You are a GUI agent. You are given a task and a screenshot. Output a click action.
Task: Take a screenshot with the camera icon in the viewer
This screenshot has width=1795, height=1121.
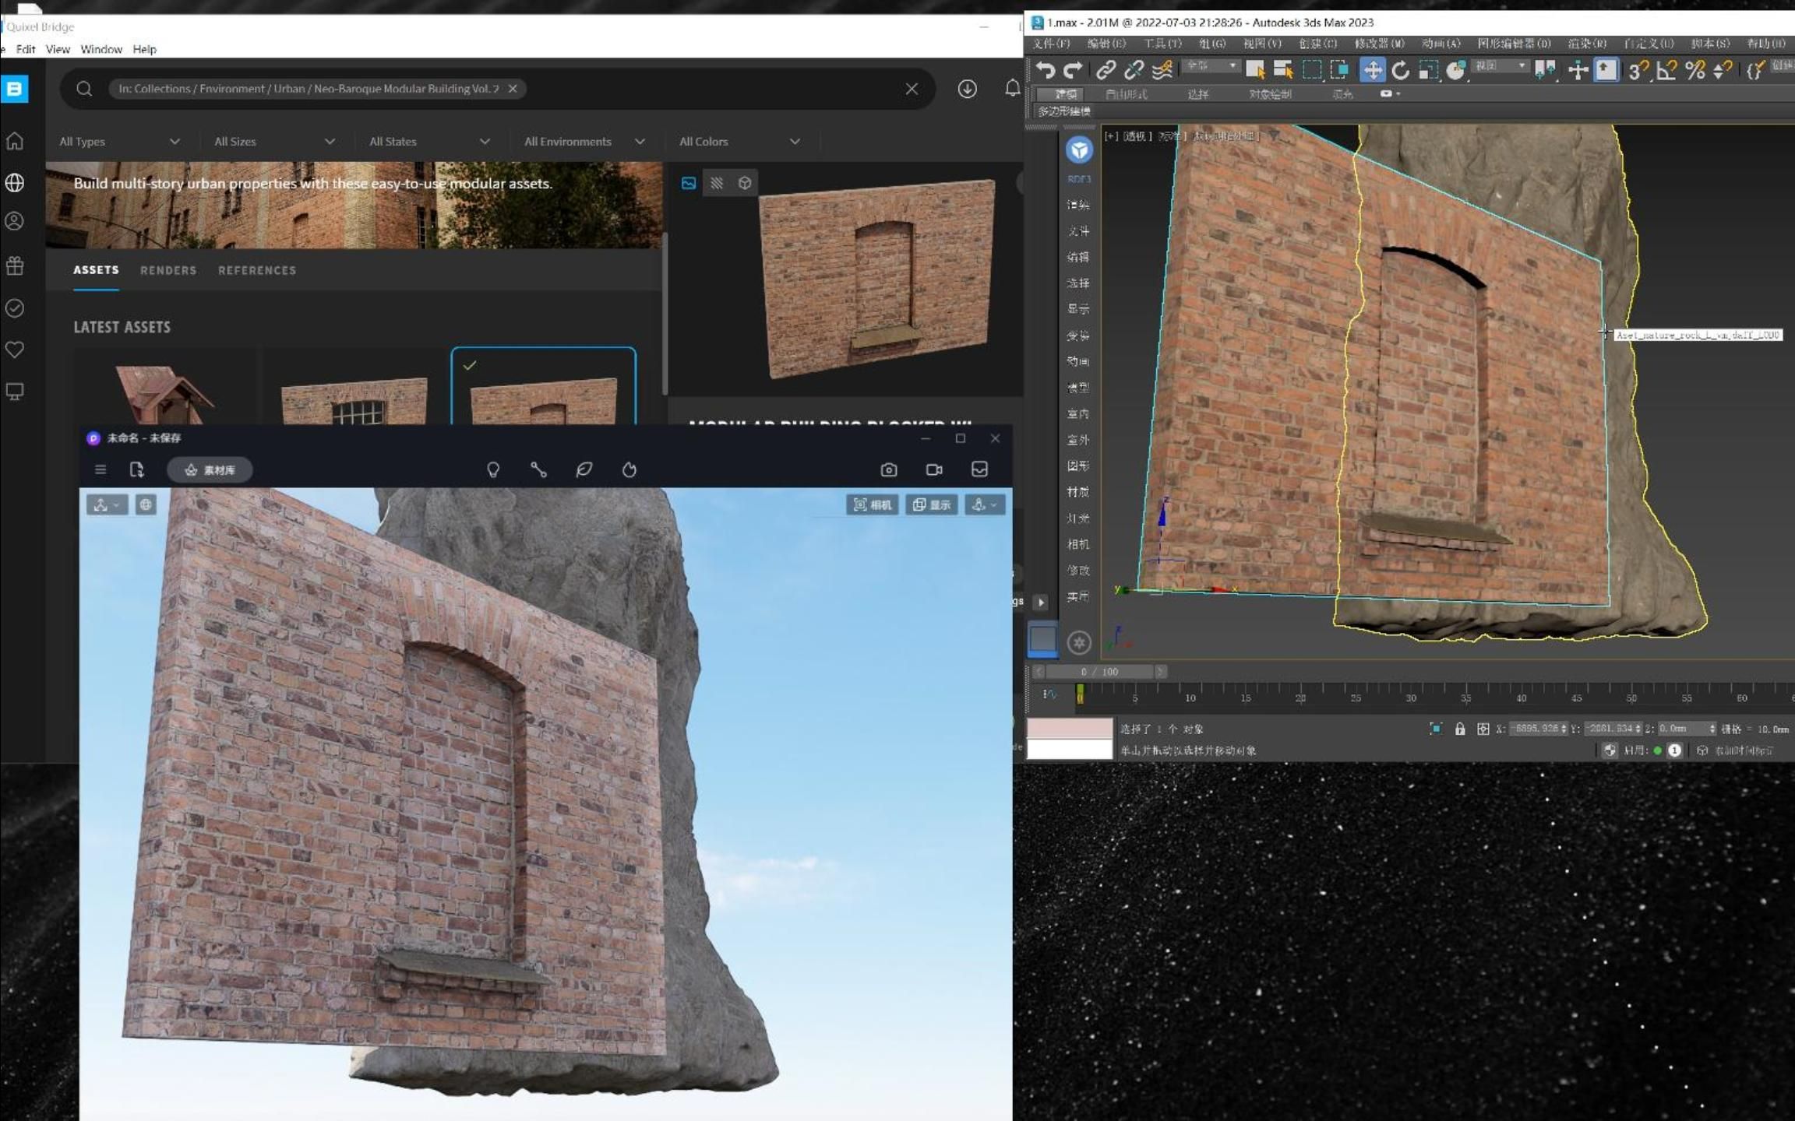coord(888,469)
